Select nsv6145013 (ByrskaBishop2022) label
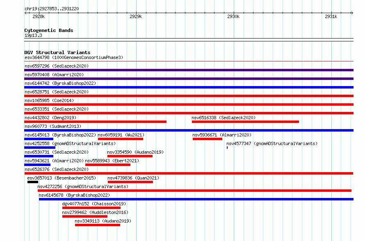Image resolution: width=365 pixels, height=241 pixels. pos(60,135)
